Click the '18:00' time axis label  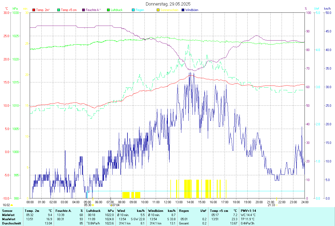pyautogui.click(x=236, y=202)
